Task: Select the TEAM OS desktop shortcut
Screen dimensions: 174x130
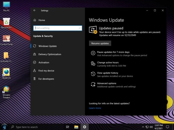Action: (x=6, y=74)
